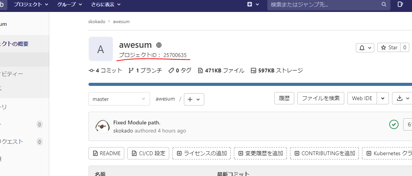
Task: Click the skokado author link
Action: pos(123,131)
